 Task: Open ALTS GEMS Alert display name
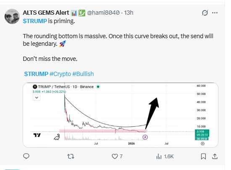click(x=46, y=13)
